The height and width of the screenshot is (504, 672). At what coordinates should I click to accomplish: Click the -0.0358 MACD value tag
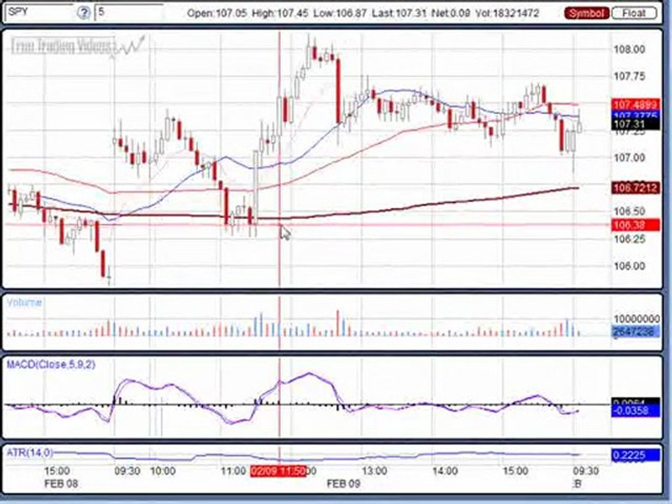(635, 411)
